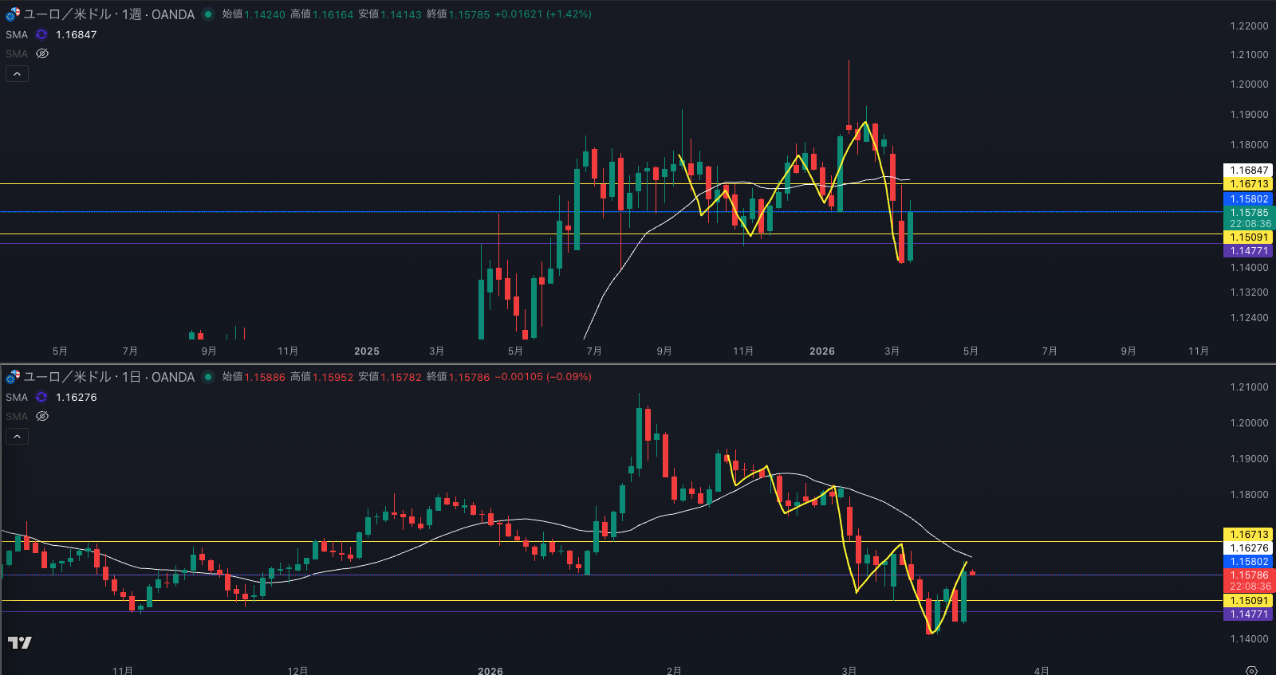Collapse the indicator legend on the weekly chart

(x=17, y=74)
